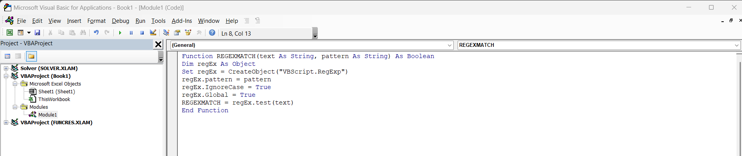Image resolution: width=742 pixels, height=156 pixels.
Task: Click the Outdent icon beside Help menu
Action: [258, 21]
